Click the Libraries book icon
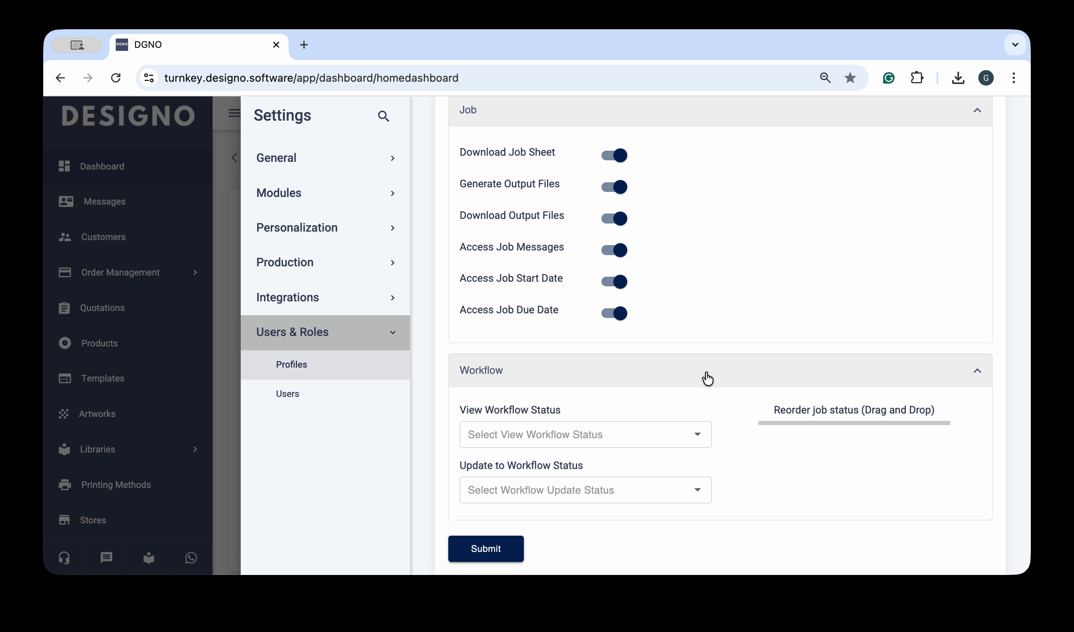Viewport: 1074px width, 632px height. 64,449
